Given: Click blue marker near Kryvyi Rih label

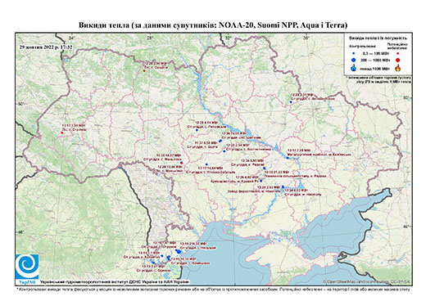Looking at the screenshot, I should [x=261, y=181].
